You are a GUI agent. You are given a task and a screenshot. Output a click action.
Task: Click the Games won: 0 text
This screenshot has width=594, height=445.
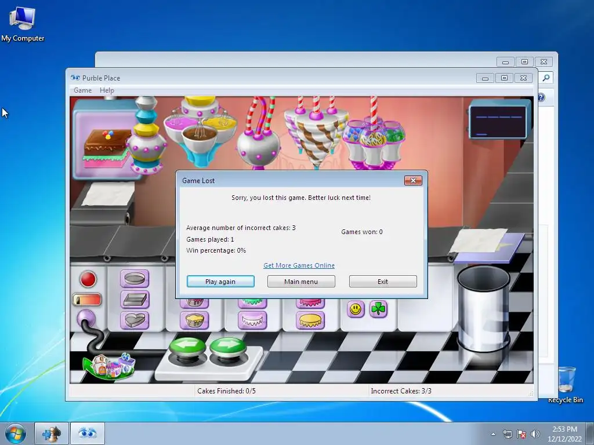coord(362,232)
